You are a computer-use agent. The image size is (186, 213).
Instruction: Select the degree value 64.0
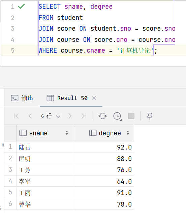click(103, 181)
